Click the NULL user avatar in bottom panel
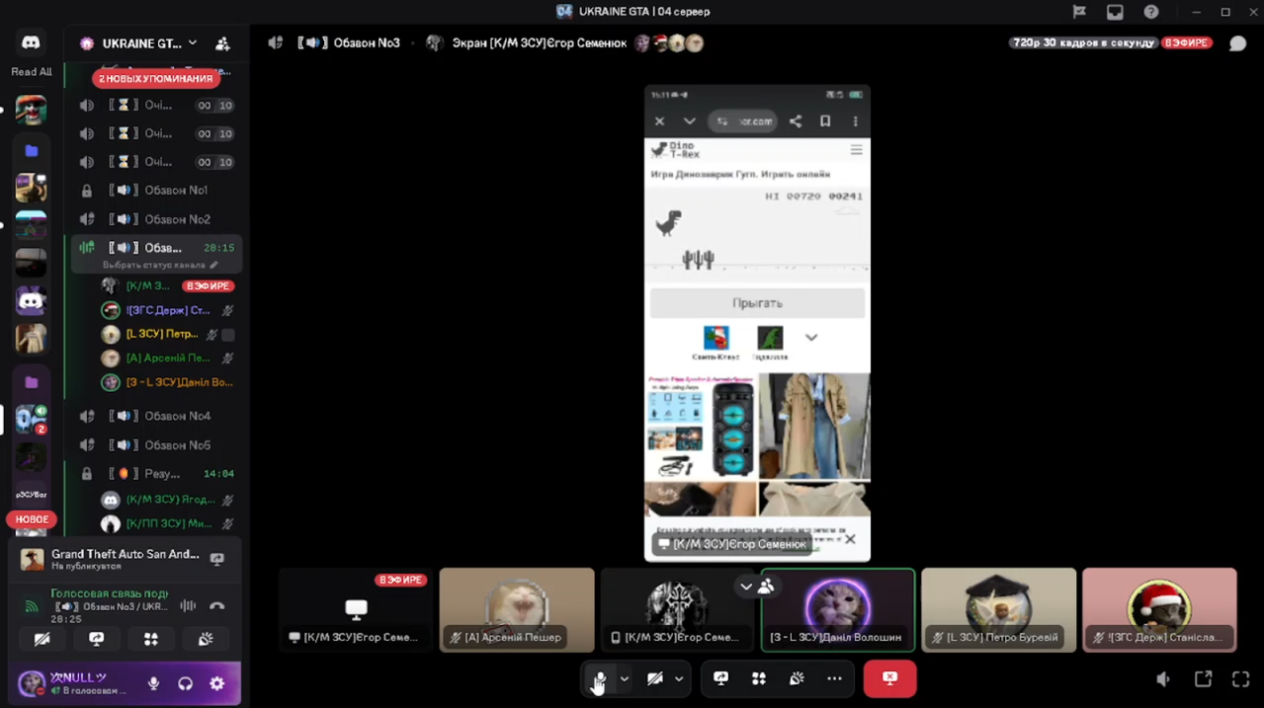Image resolution: width=1264 pixels, height=708 pixels. pyautogui.click(x=32, y=683)
